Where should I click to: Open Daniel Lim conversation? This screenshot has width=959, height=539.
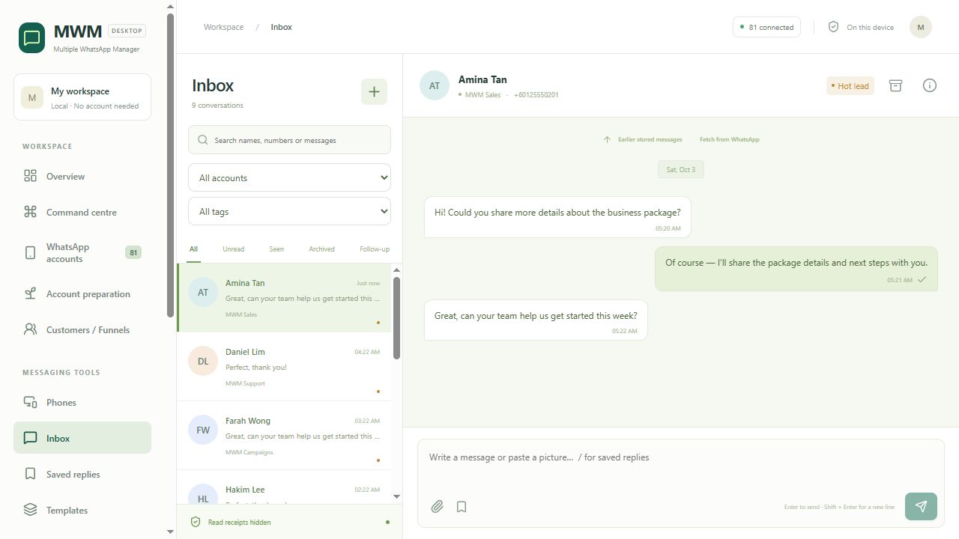pyautogui.click(x=284, y=367)
